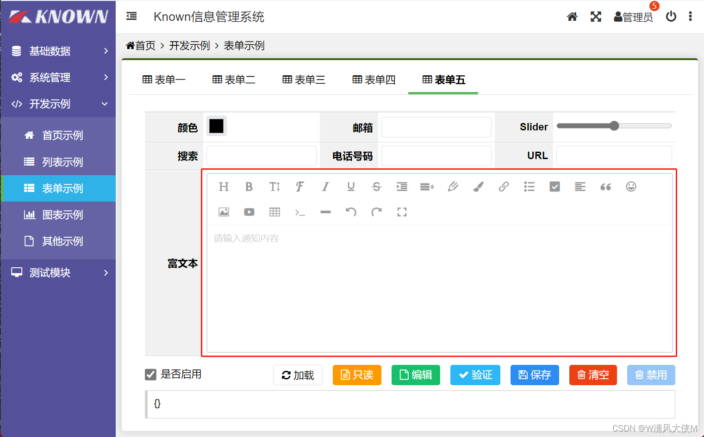Open the 管理员 user account
The width and height of the screenshot is (704, 437).
tap(633, 17)
